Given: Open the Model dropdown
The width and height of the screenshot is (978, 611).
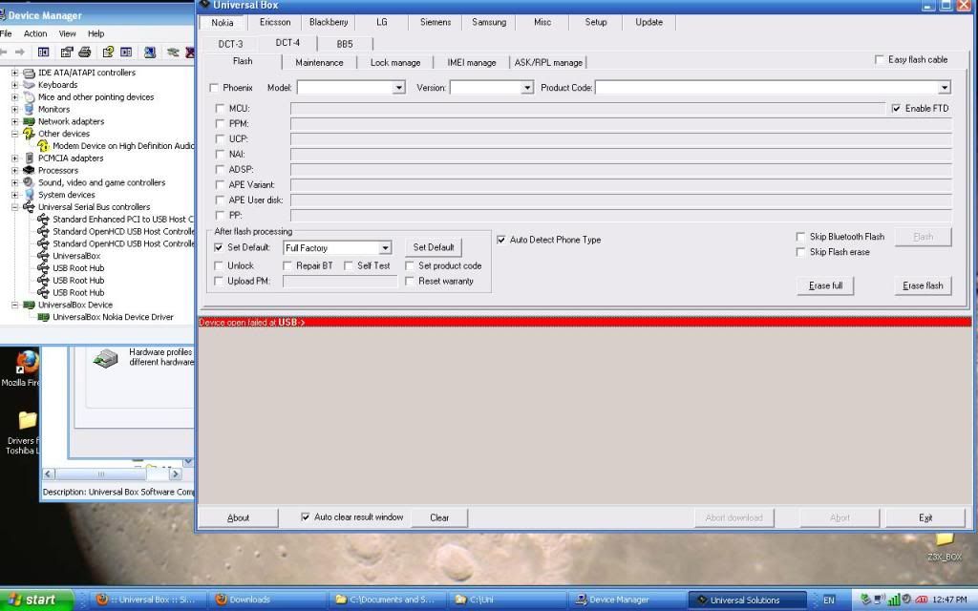Looking at the screenshot, I should tap(398, 88).
